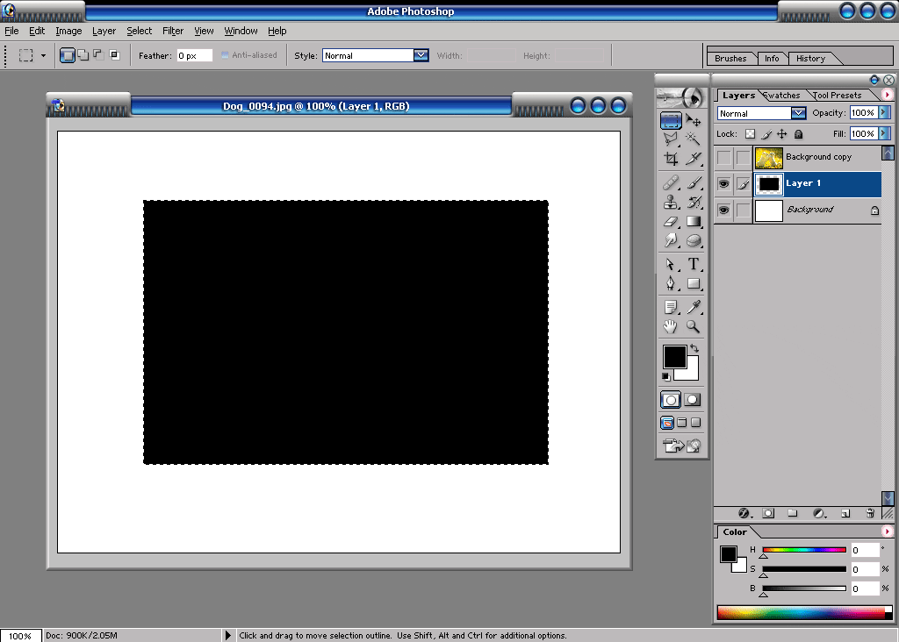Select the Hand tool
The image size is (899, 642).
click(671, 327)
